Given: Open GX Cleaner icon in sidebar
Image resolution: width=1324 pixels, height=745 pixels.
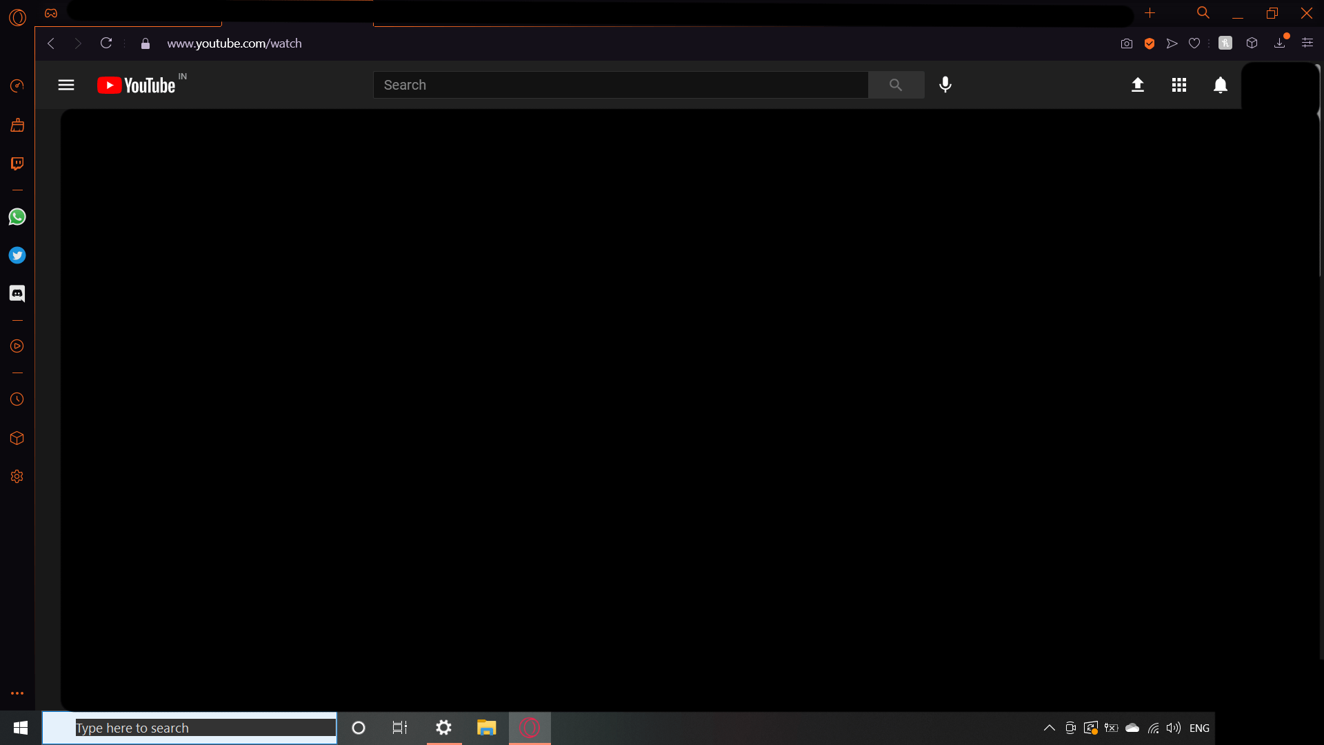Looking at the screenshot, I should coord(17,125).
